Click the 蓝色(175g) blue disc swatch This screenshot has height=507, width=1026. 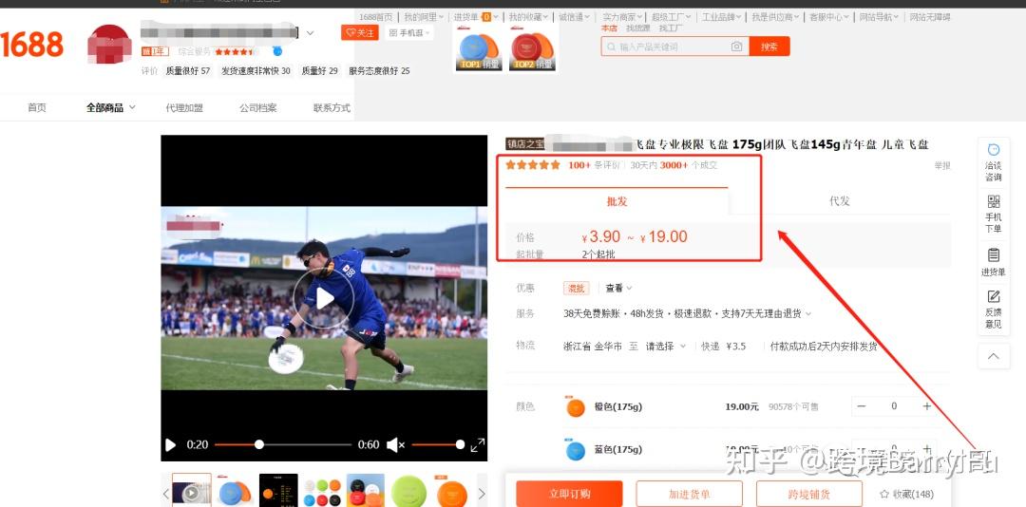click(575, 450)
